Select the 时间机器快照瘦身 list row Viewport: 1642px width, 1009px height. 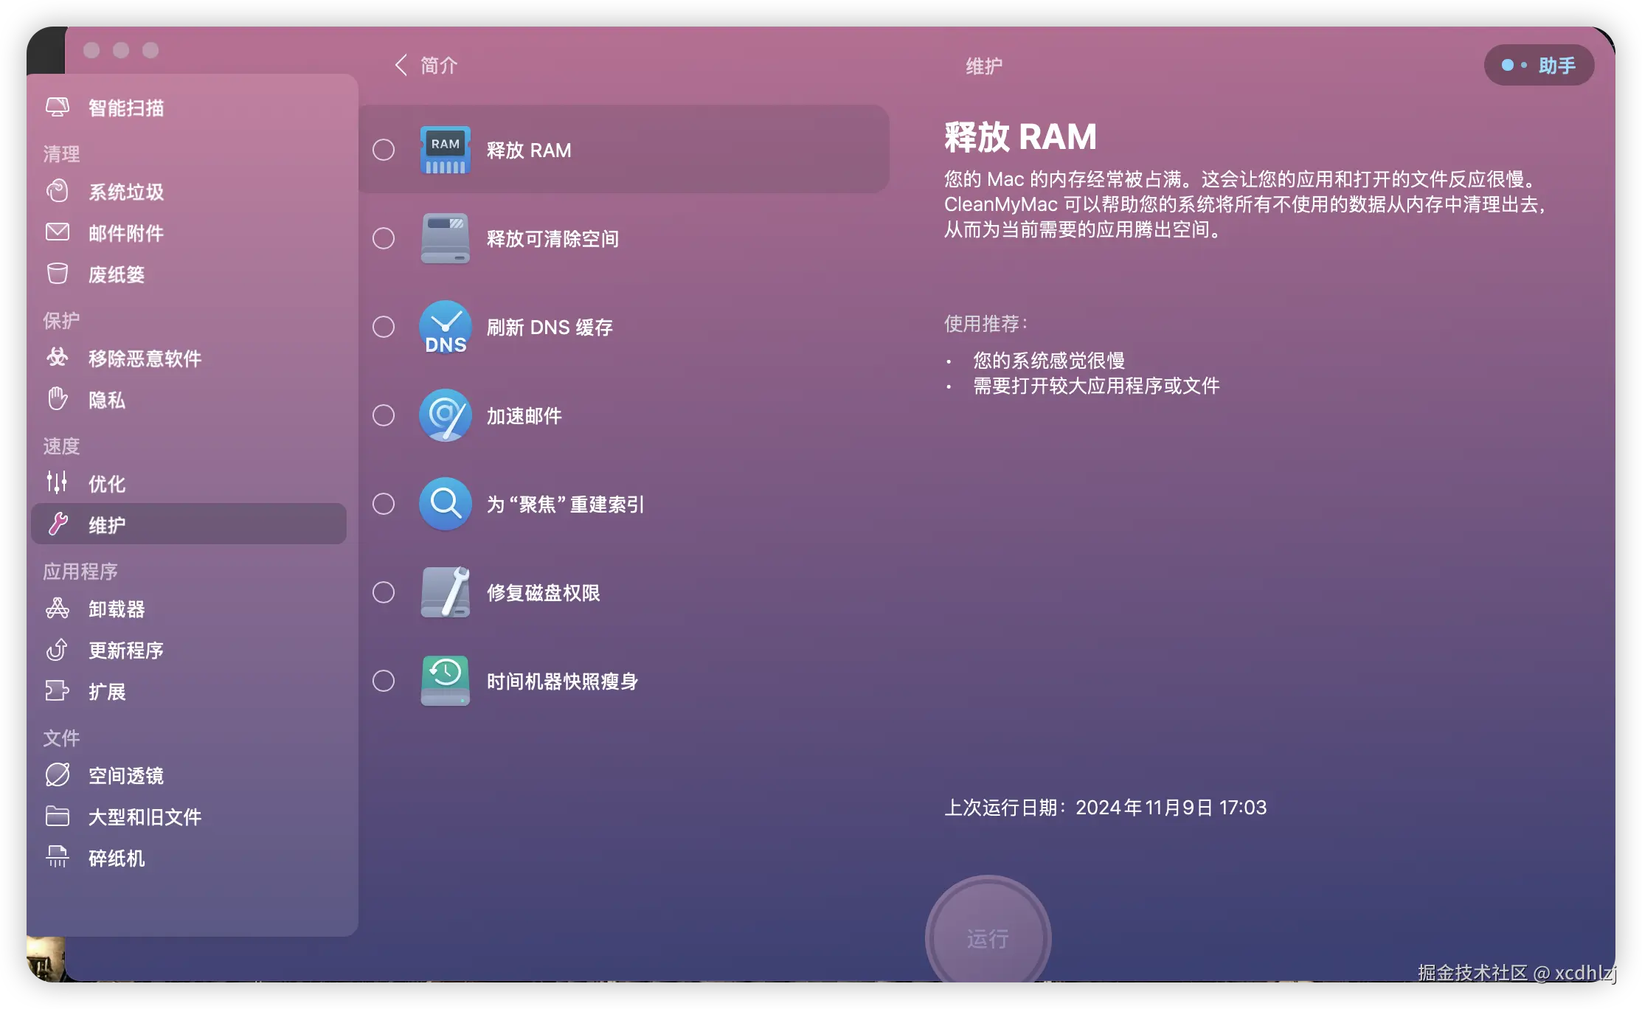click(562, 681)
